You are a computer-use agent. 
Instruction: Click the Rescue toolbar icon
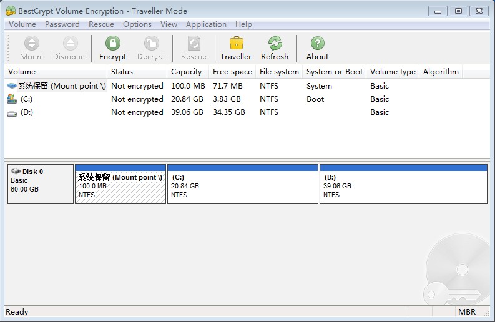(x=194, y=43)
